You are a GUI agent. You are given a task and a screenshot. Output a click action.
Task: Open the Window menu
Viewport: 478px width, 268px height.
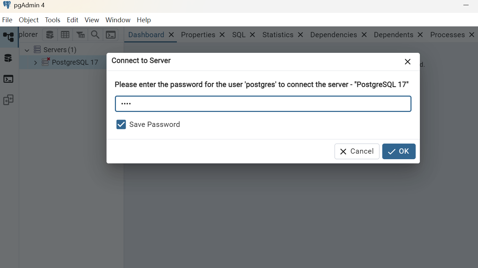pos(118,20)
